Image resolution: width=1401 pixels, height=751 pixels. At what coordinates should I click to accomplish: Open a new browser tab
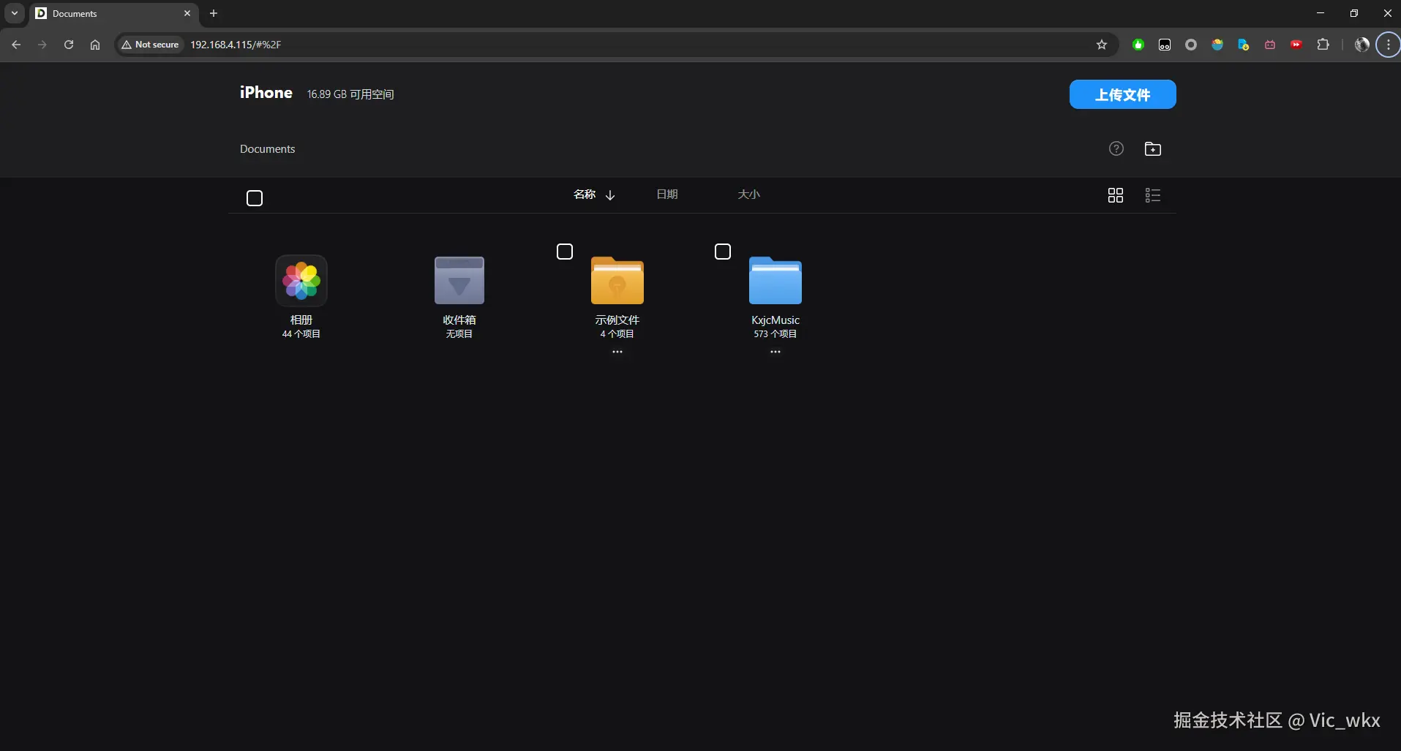(214, 13)
